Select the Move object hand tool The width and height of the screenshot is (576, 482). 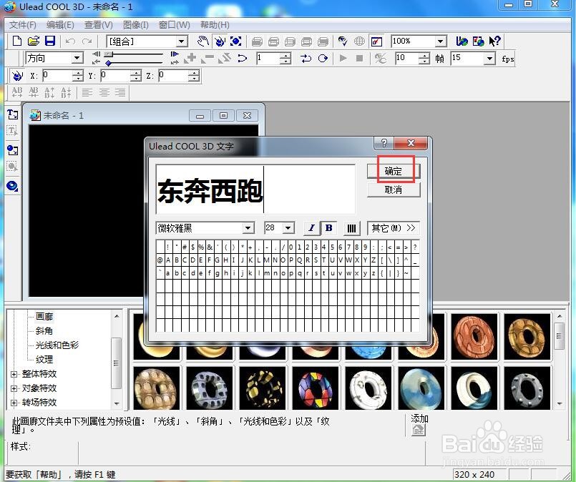203,41
